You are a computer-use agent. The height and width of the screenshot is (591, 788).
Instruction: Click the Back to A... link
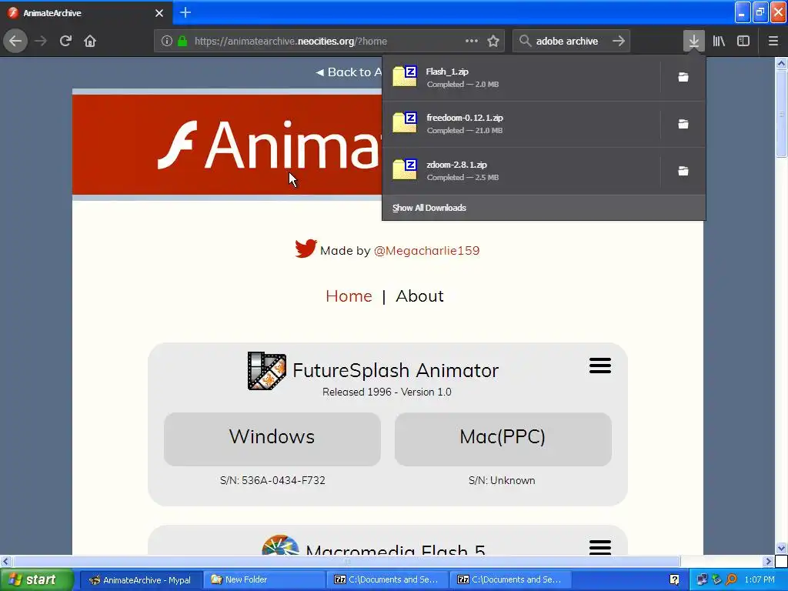[349, 72]
